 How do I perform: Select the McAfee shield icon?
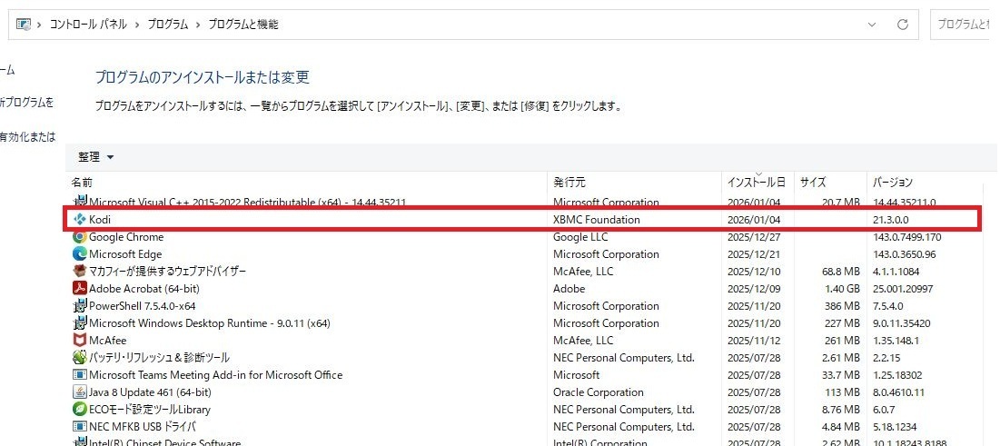point(80,341)
